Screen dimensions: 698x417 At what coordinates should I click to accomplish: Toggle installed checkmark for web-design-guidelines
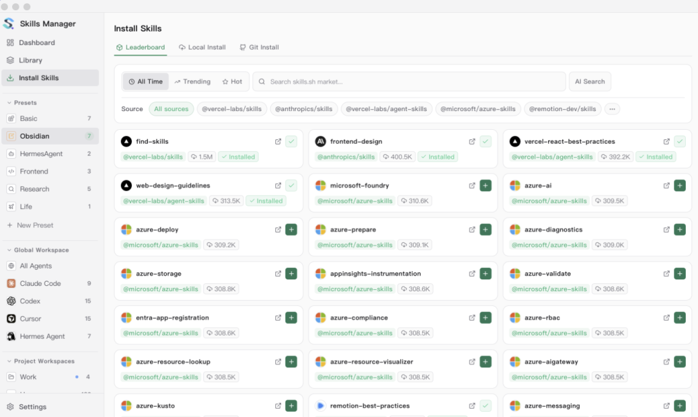(291, 185)
